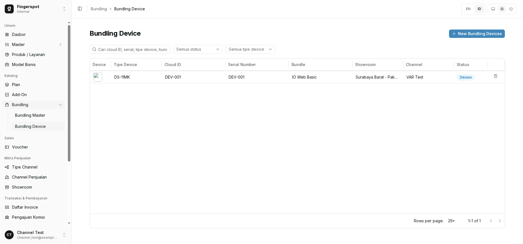Click the Add-On plus-square icon
The height and width of the screenshot is (244, 523).
[x=7, y=95]
